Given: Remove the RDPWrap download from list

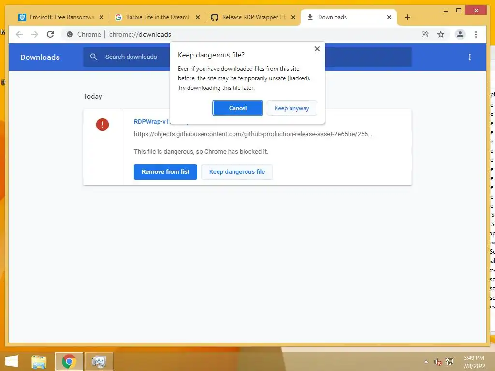Looking at the screenshot, I should coord(165,172).
